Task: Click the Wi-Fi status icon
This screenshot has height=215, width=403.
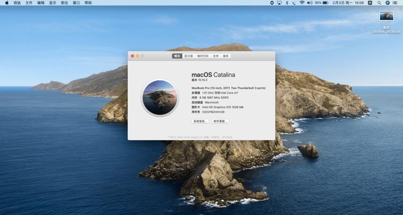Action: pos(302,3)
